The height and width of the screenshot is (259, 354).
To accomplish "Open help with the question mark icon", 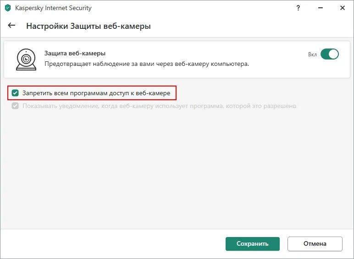I will click(298, 8).
